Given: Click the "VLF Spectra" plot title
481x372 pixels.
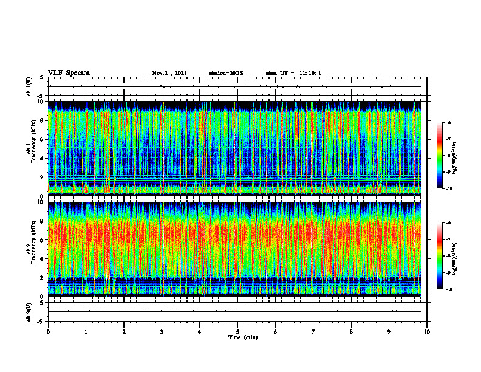Looking at the screenshot, I should click(69, 73).
